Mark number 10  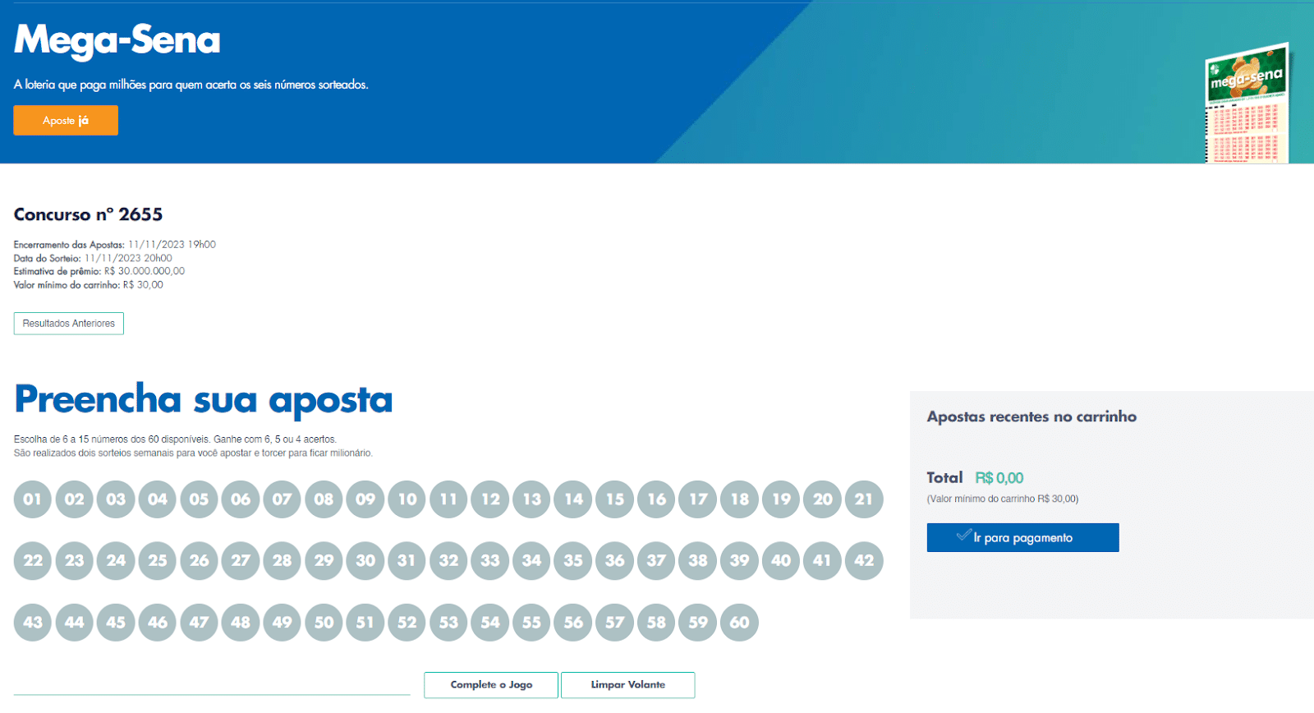coord(407,499)
